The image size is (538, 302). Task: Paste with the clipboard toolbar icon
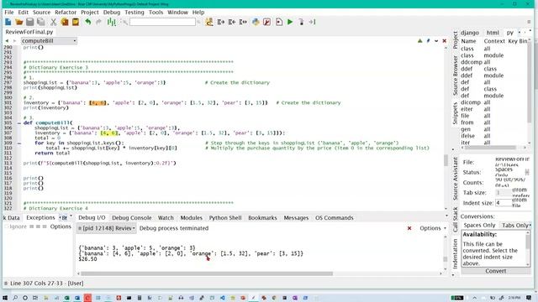click(76, 22)
